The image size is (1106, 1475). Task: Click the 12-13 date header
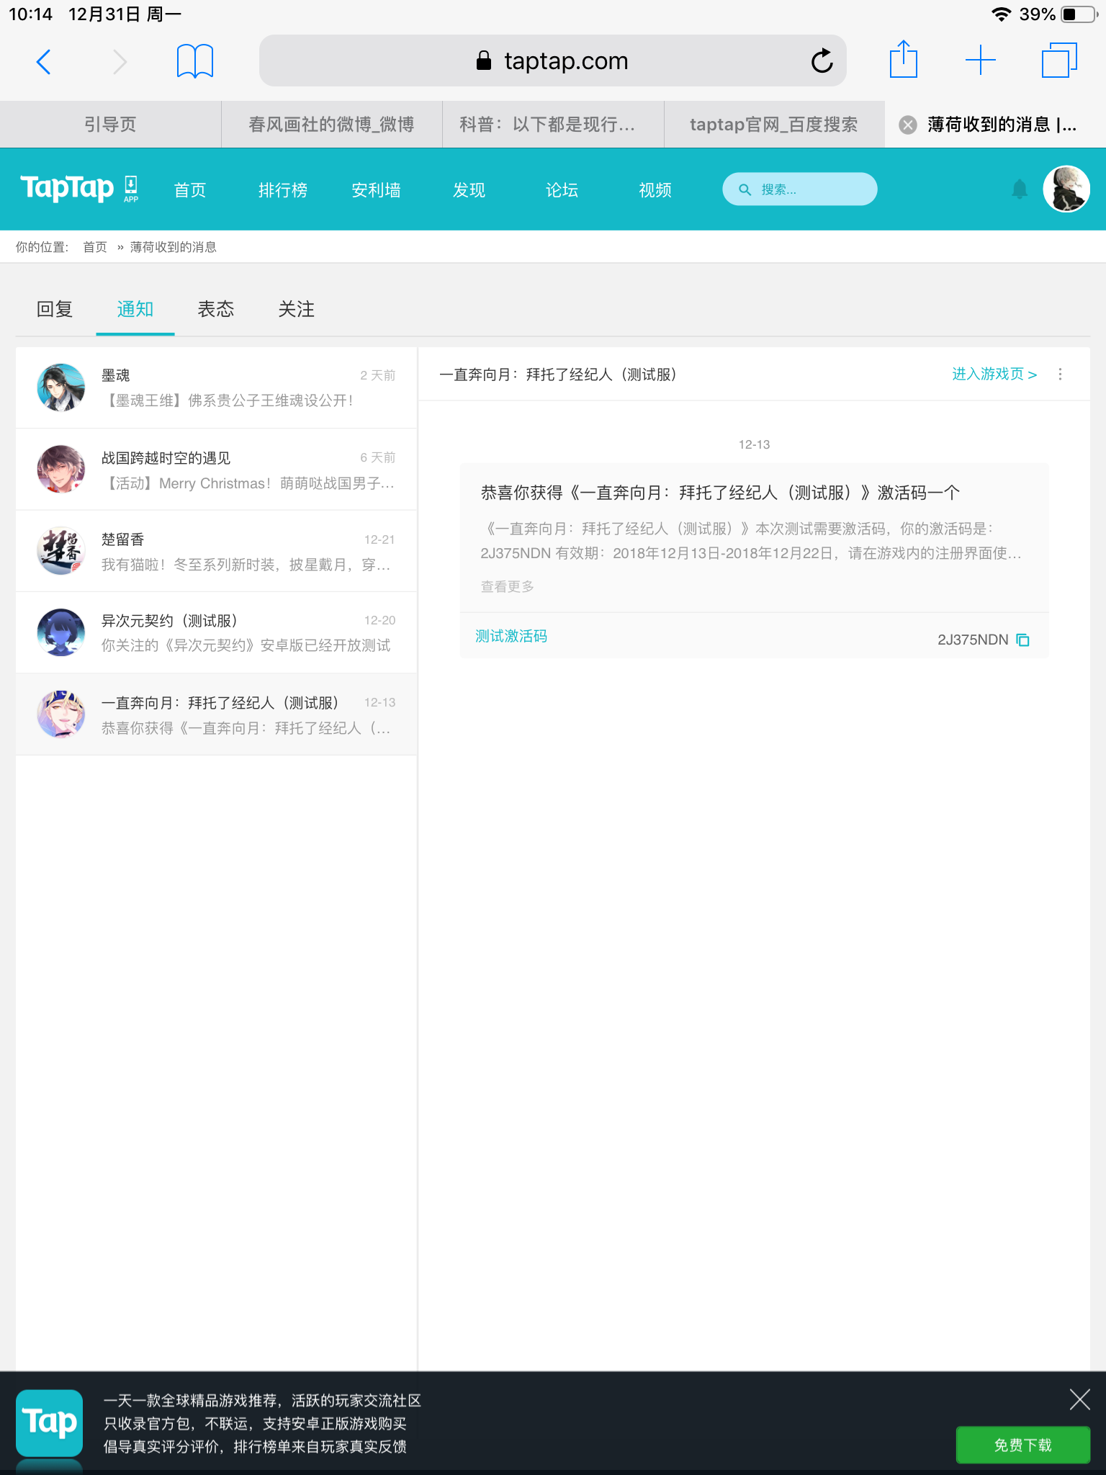tap(754, 444)
